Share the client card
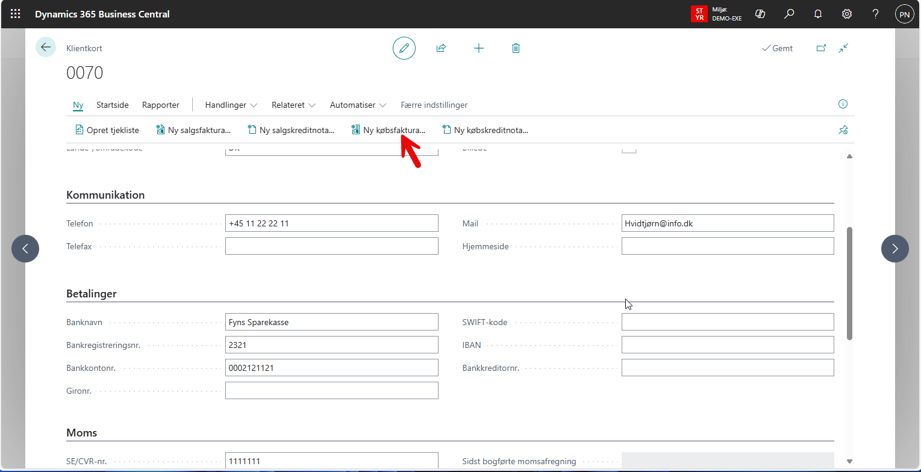 [x=441, y=48]
